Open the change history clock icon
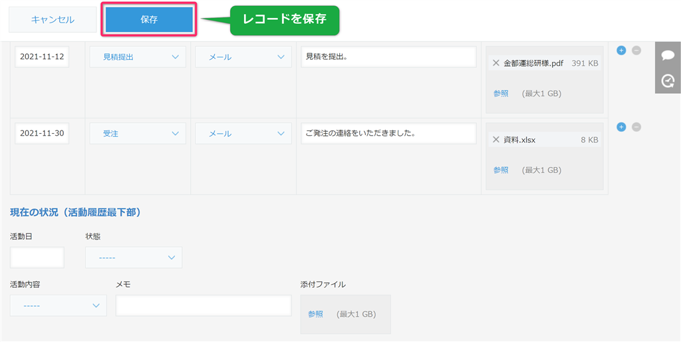Viewport: 681px width, 342px height. (668, 81)
